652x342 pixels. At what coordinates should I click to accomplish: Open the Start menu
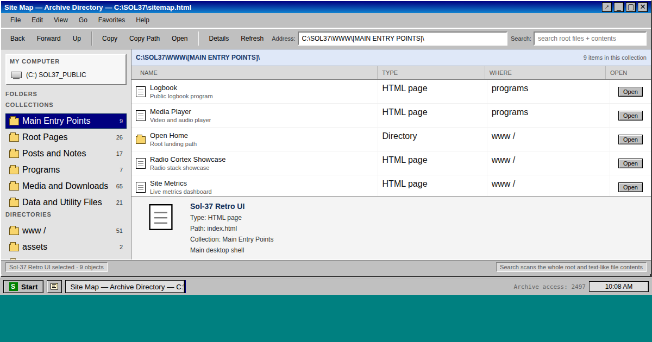(x=23, y=287)
